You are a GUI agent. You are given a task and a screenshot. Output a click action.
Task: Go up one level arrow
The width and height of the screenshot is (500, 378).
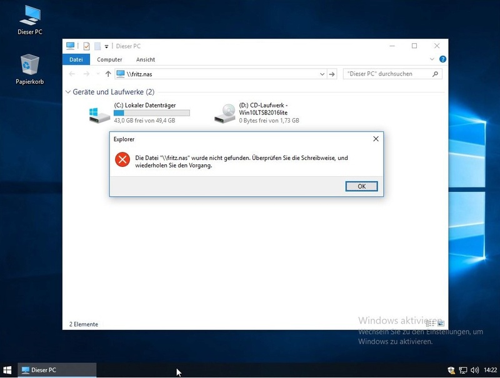click(108, 74)
